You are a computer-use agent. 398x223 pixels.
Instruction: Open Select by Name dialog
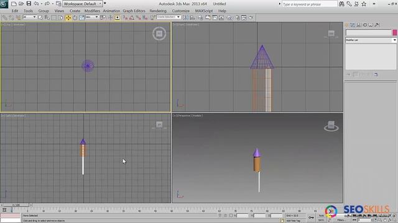[x=47, y=17]
